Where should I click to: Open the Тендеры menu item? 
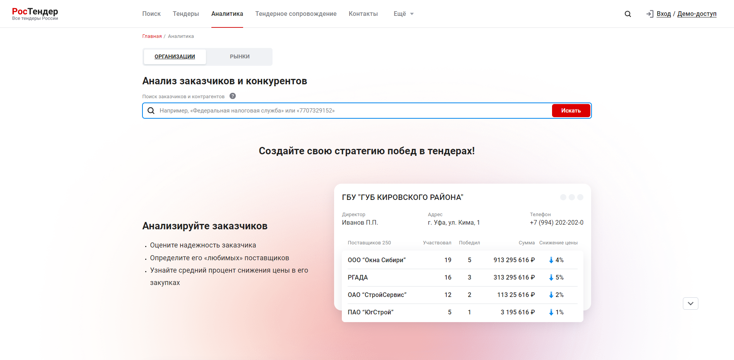click(186, 14)
